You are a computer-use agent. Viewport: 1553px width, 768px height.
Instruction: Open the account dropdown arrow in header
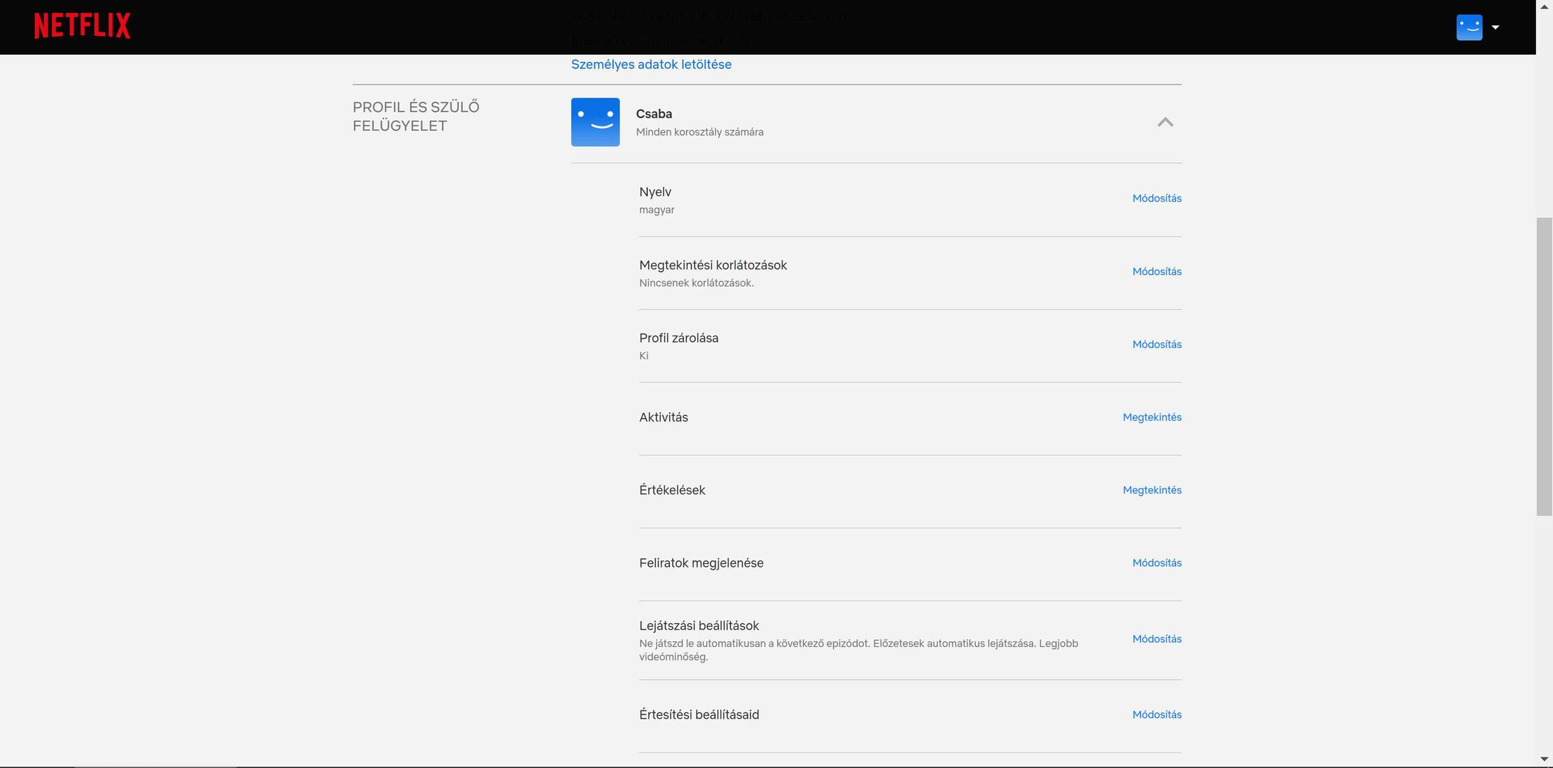point(1495,27)
